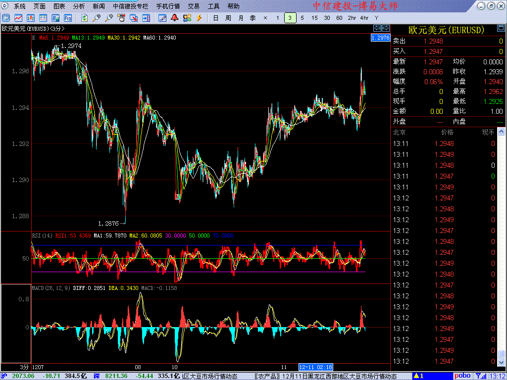This screenshot has height=380, width=507.
Task: Select the 5 minute period
Action: tap(303, 18)
